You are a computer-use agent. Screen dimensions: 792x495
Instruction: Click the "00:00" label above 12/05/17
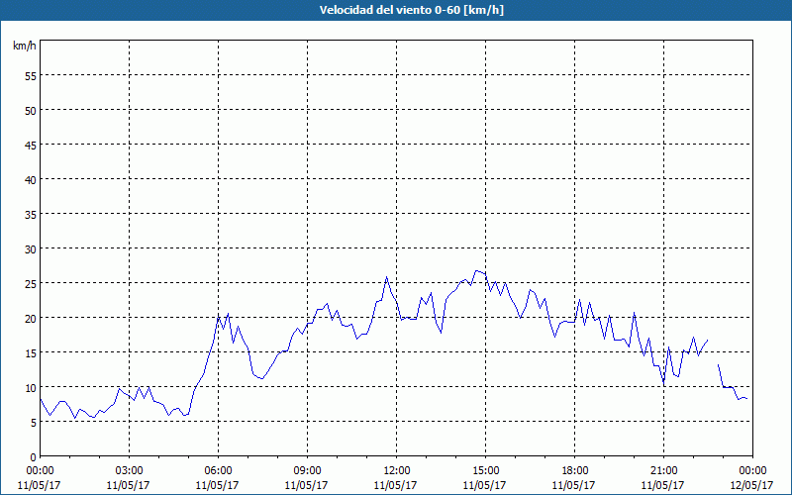click(x=752, y=471)
